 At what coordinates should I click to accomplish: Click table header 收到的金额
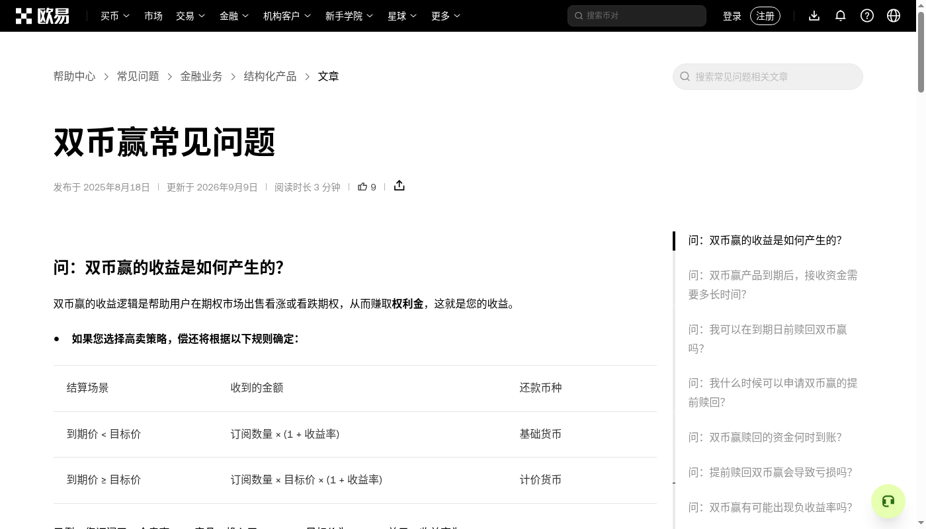point(257,388)
